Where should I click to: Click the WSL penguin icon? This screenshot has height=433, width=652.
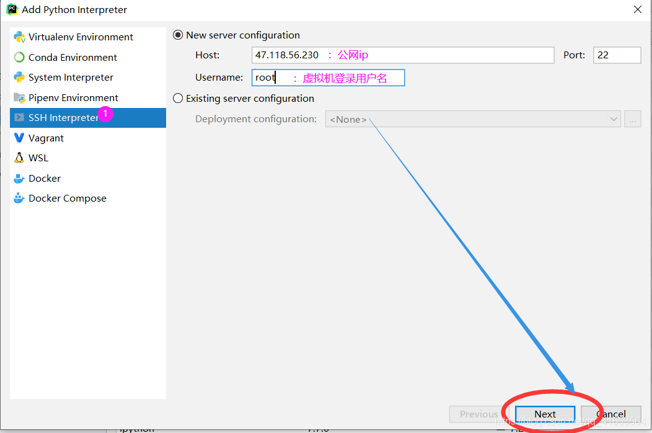tap(19, 158)
